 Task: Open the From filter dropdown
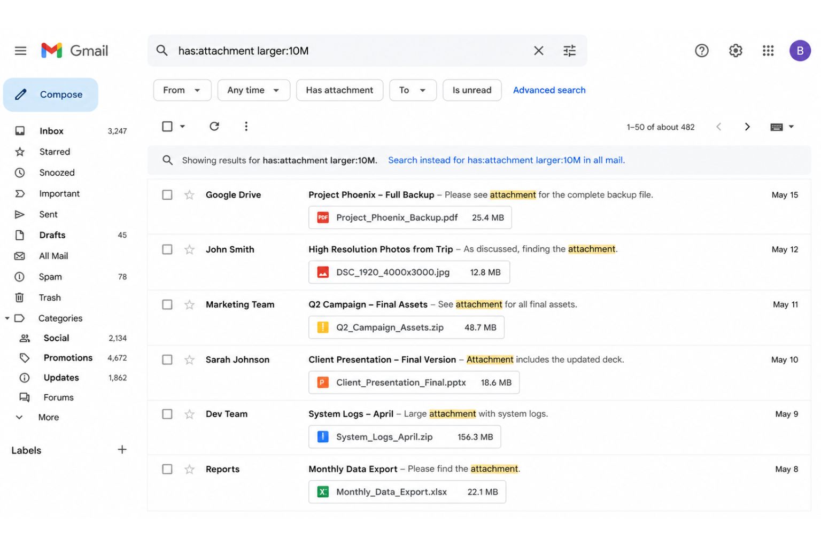(x=182, y=90)
